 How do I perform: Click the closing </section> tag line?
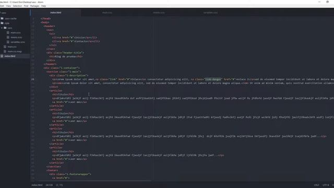54,167
